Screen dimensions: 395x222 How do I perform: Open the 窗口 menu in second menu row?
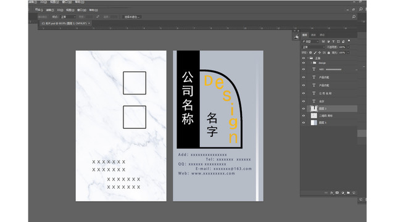[x=81, y=10]
